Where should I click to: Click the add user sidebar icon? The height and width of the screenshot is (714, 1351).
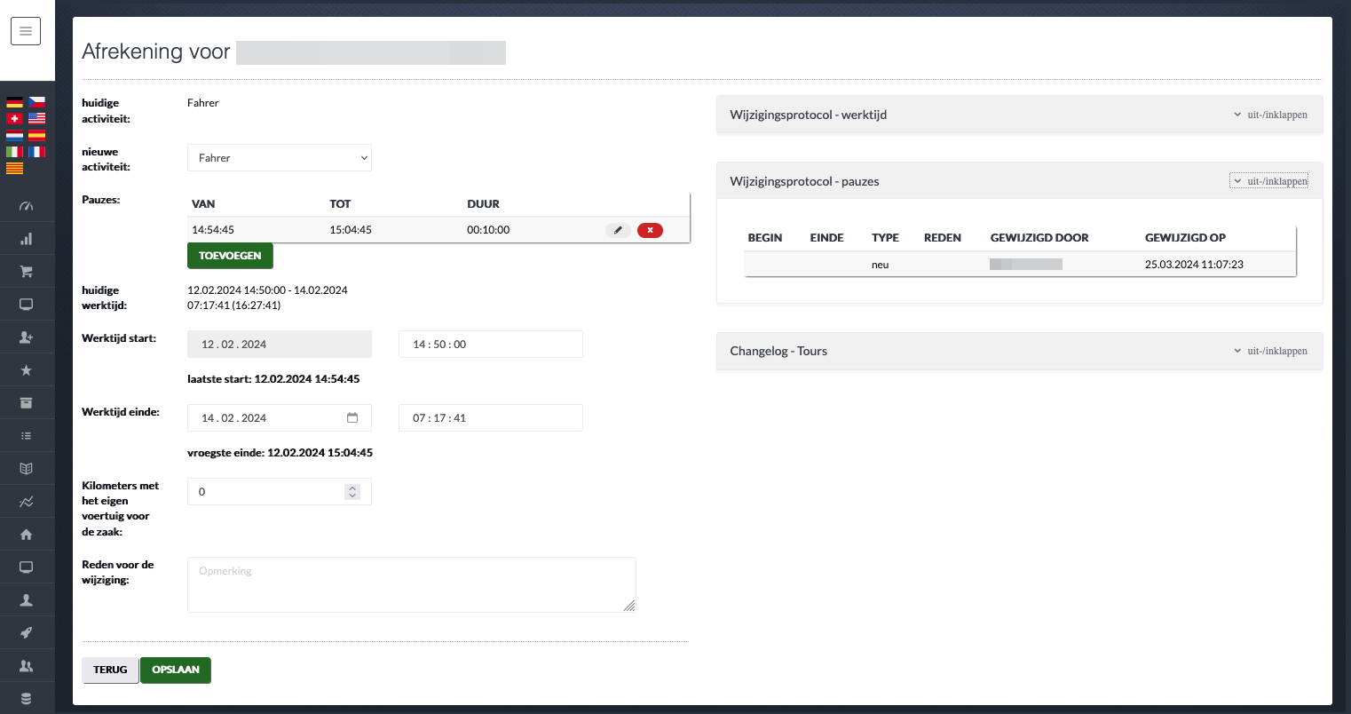coord(26,337)
